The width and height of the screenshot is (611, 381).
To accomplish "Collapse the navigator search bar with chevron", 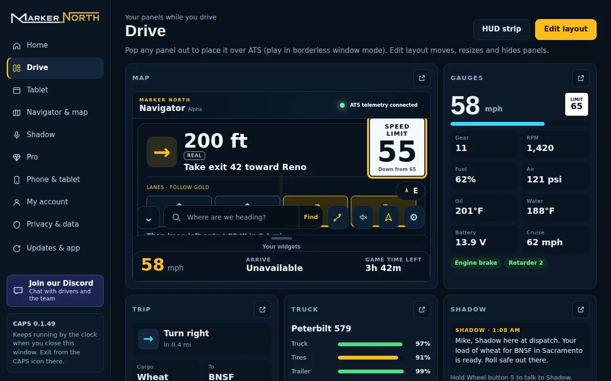I will (148, 218).
